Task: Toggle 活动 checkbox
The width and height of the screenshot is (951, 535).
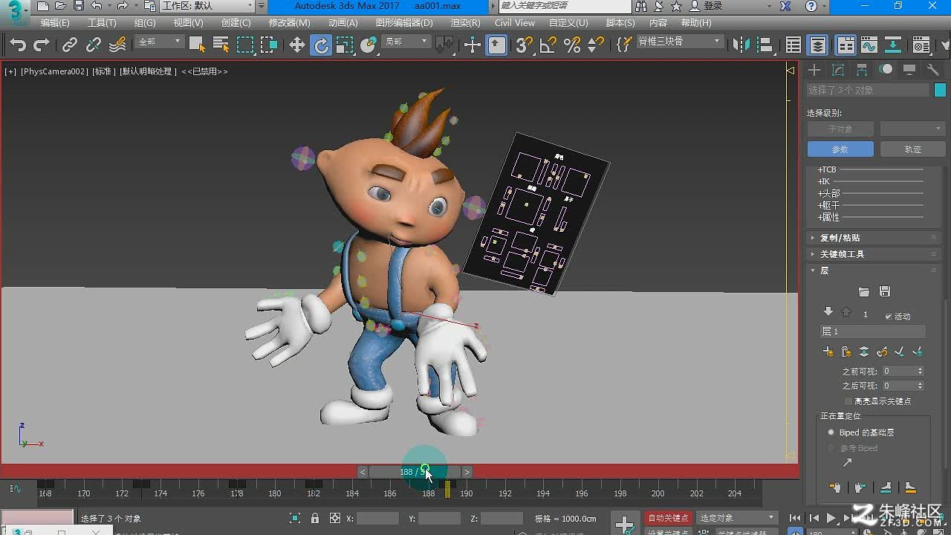Action: [889, 317]
